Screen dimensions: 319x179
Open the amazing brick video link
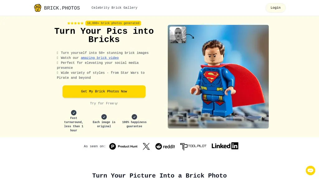pos(100,58)
